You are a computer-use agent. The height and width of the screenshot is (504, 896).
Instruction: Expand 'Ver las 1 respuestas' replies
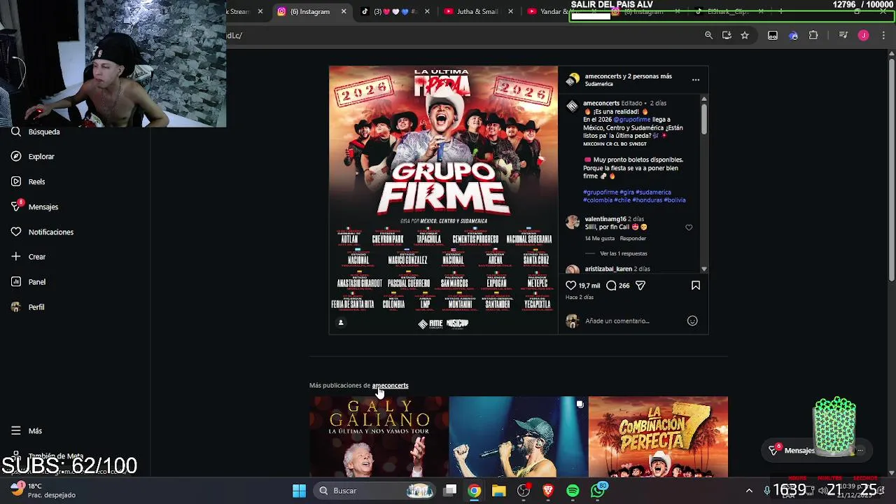point(623,253)
